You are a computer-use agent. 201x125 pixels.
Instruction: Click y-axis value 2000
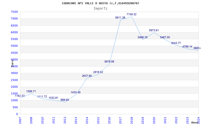click(14, 87)
